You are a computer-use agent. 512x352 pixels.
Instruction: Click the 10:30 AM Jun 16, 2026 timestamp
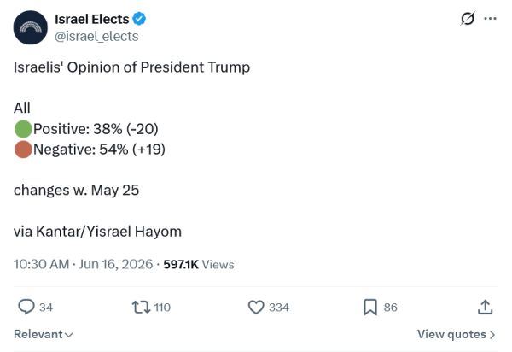[83, 264]
